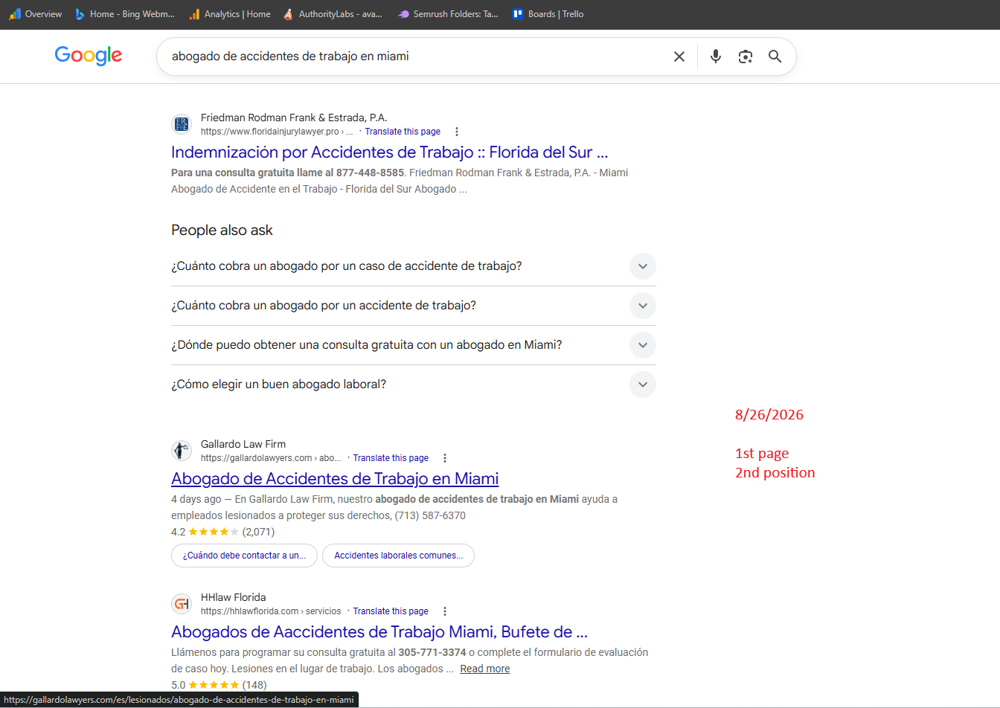
Task: Expand '¿Cómo elegir un buen abogado laboral?'
Action: click(414, 384)
